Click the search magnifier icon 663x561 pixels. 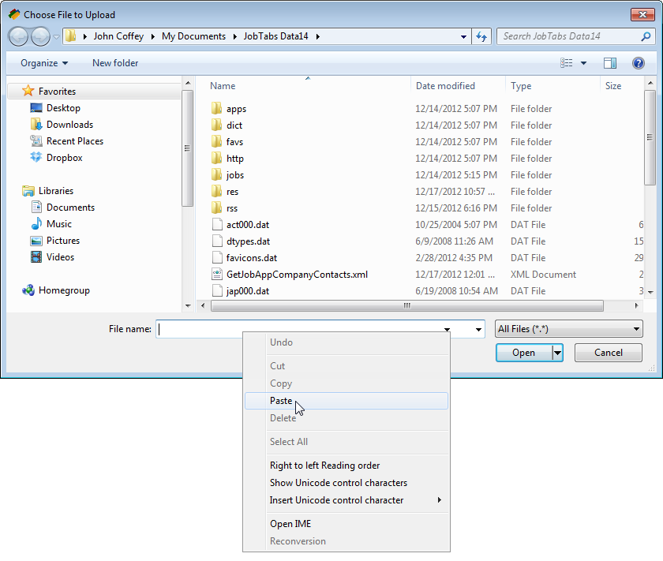pos(646,37)
